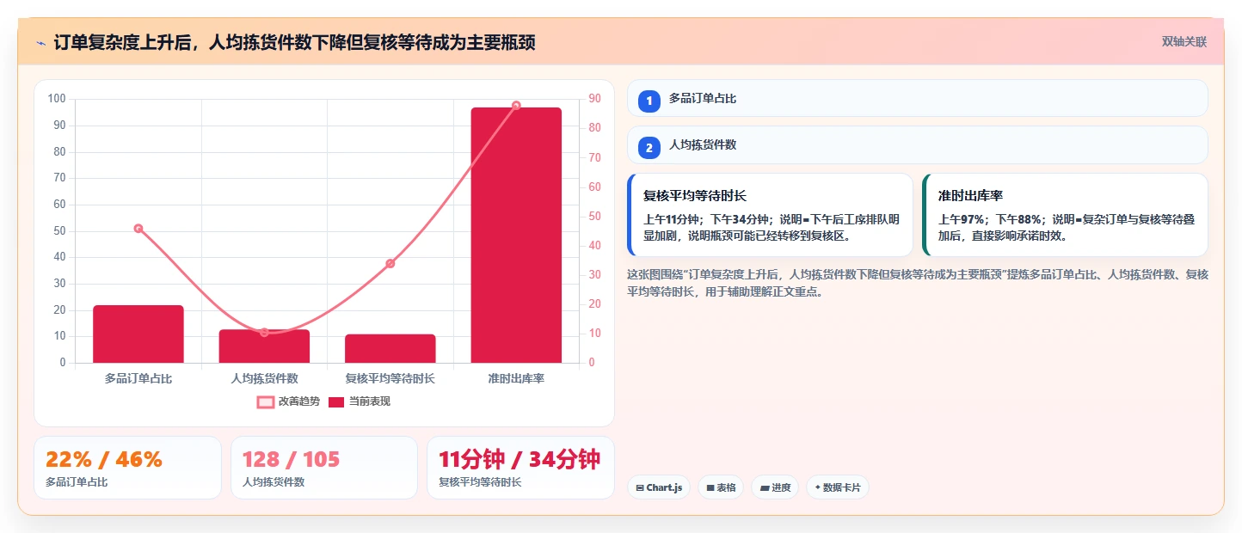Select the 22% / 46% data card
The image size is (1242, 533).
click(x=127, y=468)
